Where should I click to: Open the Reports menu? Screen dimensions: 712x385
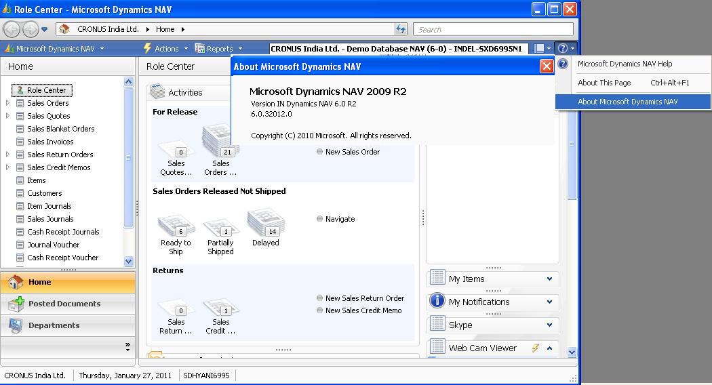[x=219, y=49]
